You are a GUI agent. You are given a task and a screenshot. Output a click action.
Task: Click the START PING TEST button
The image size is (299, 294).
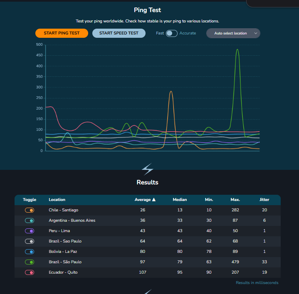point(62,33)
